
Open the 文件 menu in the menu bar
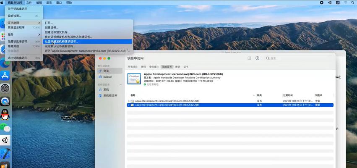click(x=29, y=3)
